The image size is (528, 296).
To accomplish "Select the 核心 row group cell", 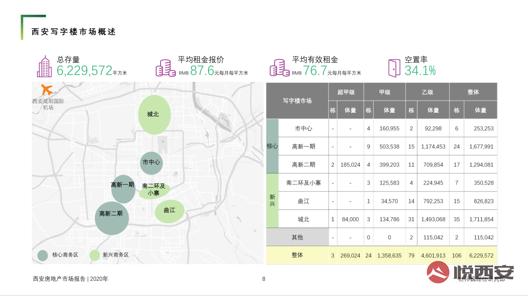I will point(272,146).
